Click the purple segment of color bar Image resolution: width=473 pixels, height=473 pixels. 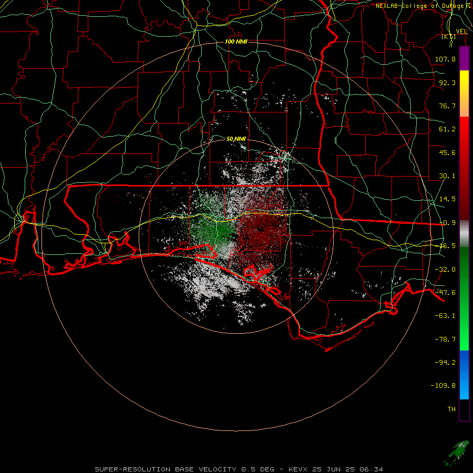[464, 58]
